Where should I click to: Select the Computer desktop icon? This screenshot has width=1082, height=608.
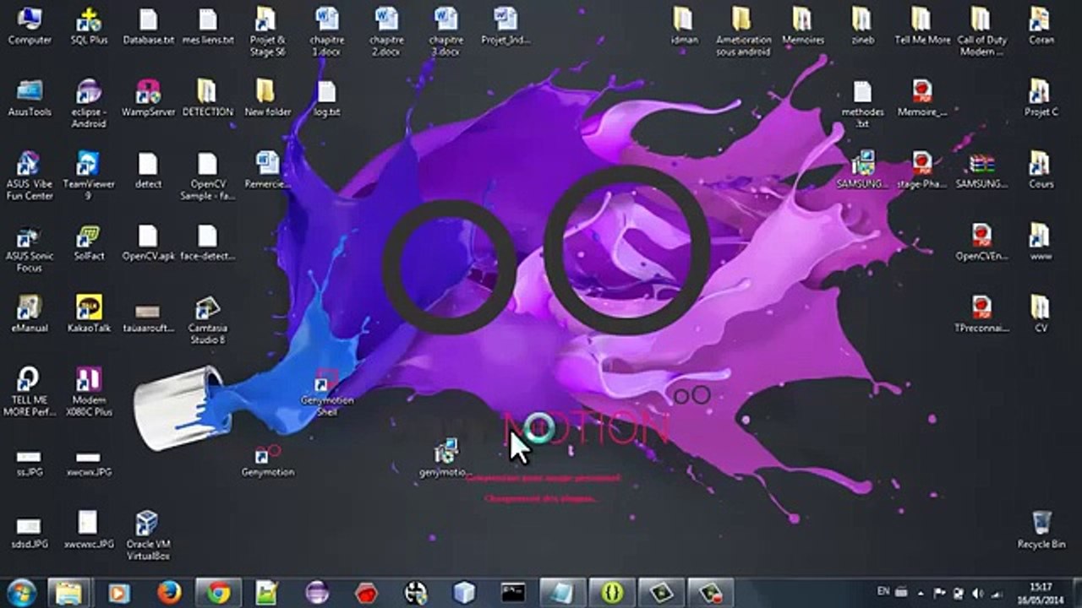[30, 26]
